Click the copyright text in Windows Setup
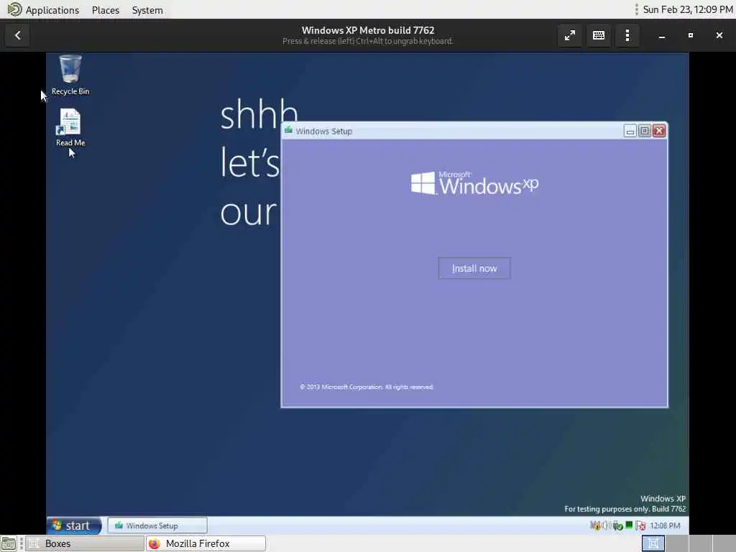The height and width of the screenshot is (552, 736). tap(367, 387)
